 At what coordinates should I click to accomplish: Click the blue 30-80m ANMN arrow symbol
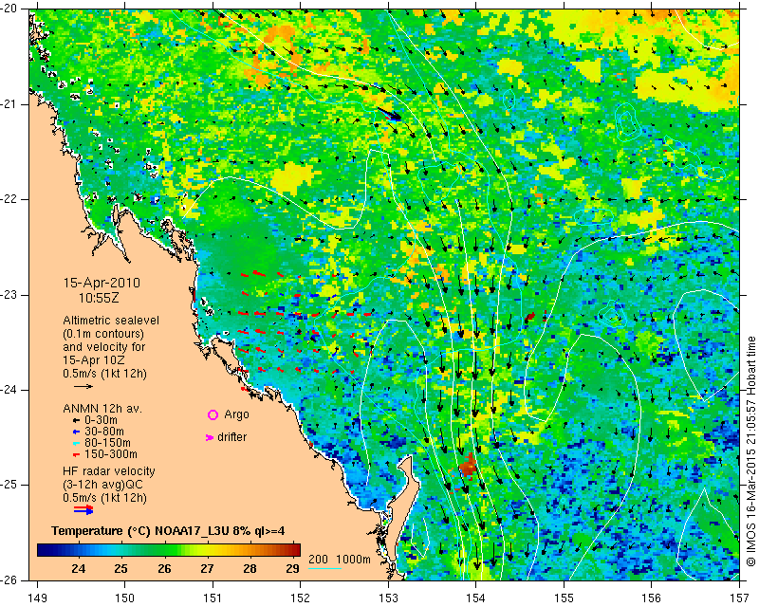point(76,432)
